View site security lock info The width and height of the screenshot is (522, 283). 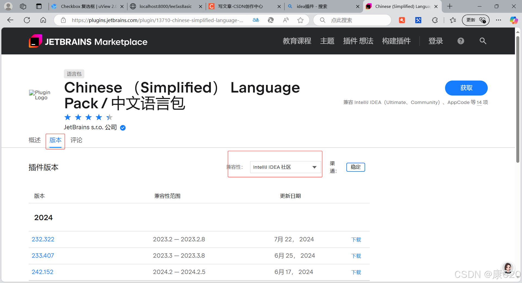63,20
